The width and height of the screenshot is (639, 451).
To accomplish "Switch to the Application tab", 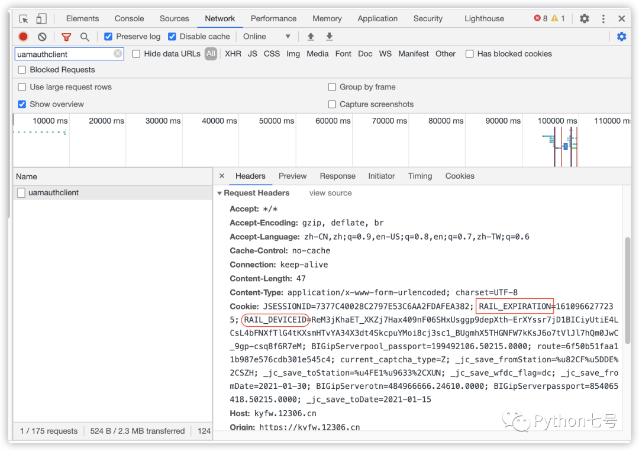I will [x=377, y=19].
